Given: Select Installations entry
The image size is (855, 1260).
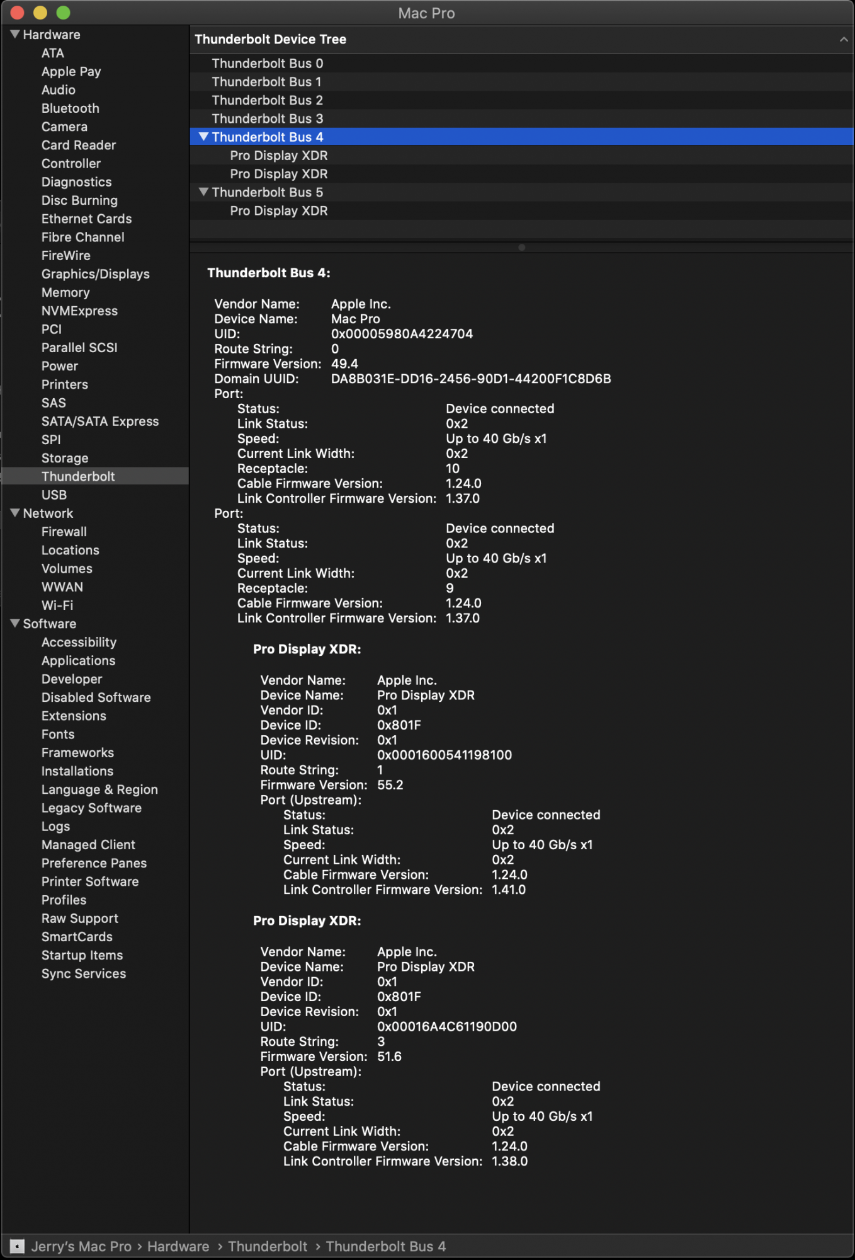Looking at the screenshot, I should (x=77, y=771).
